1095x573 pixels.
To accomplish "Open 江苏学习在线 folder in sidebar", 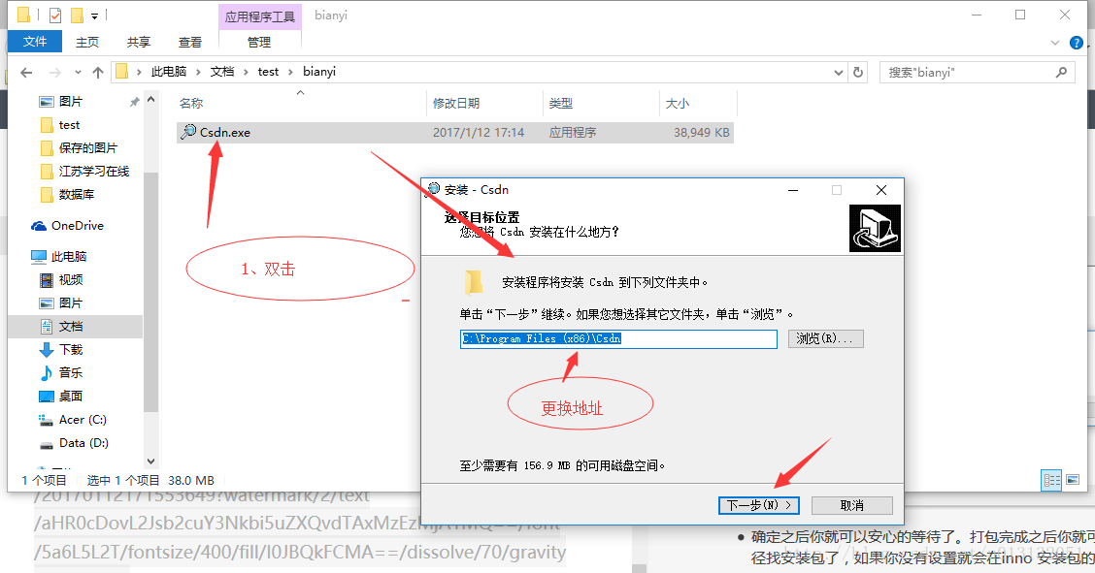I will pyautogui.click(x=93, y=171).
